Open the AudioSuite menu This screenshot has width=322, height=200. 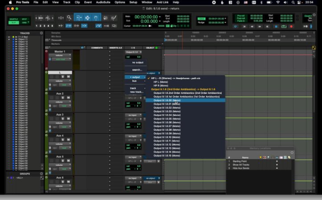(x=103, y=2)
